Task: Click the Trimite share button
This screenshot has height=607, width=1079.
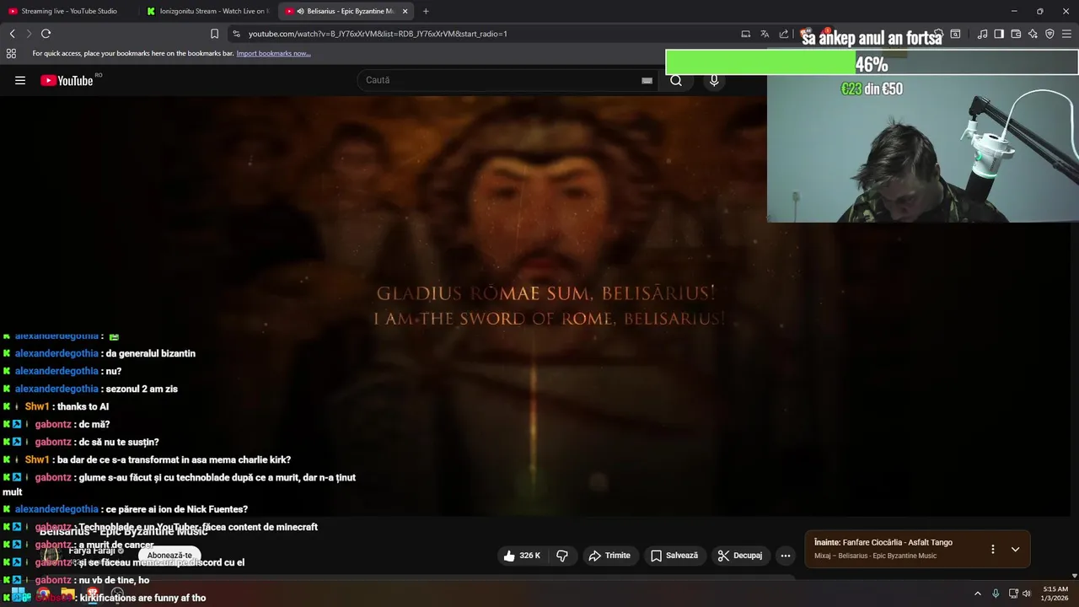Action: (609, 556)
